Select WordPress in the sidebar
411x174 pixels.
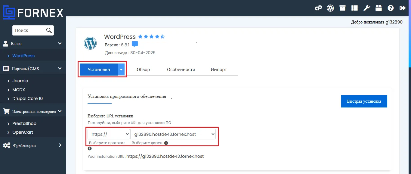click(23, 56)
